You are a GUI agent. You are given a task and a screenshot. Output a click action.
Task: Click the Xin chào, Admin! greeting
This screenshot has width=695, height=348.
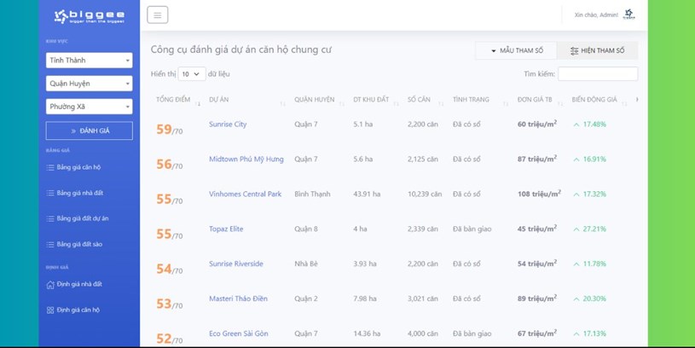click(x=596, y=15)
